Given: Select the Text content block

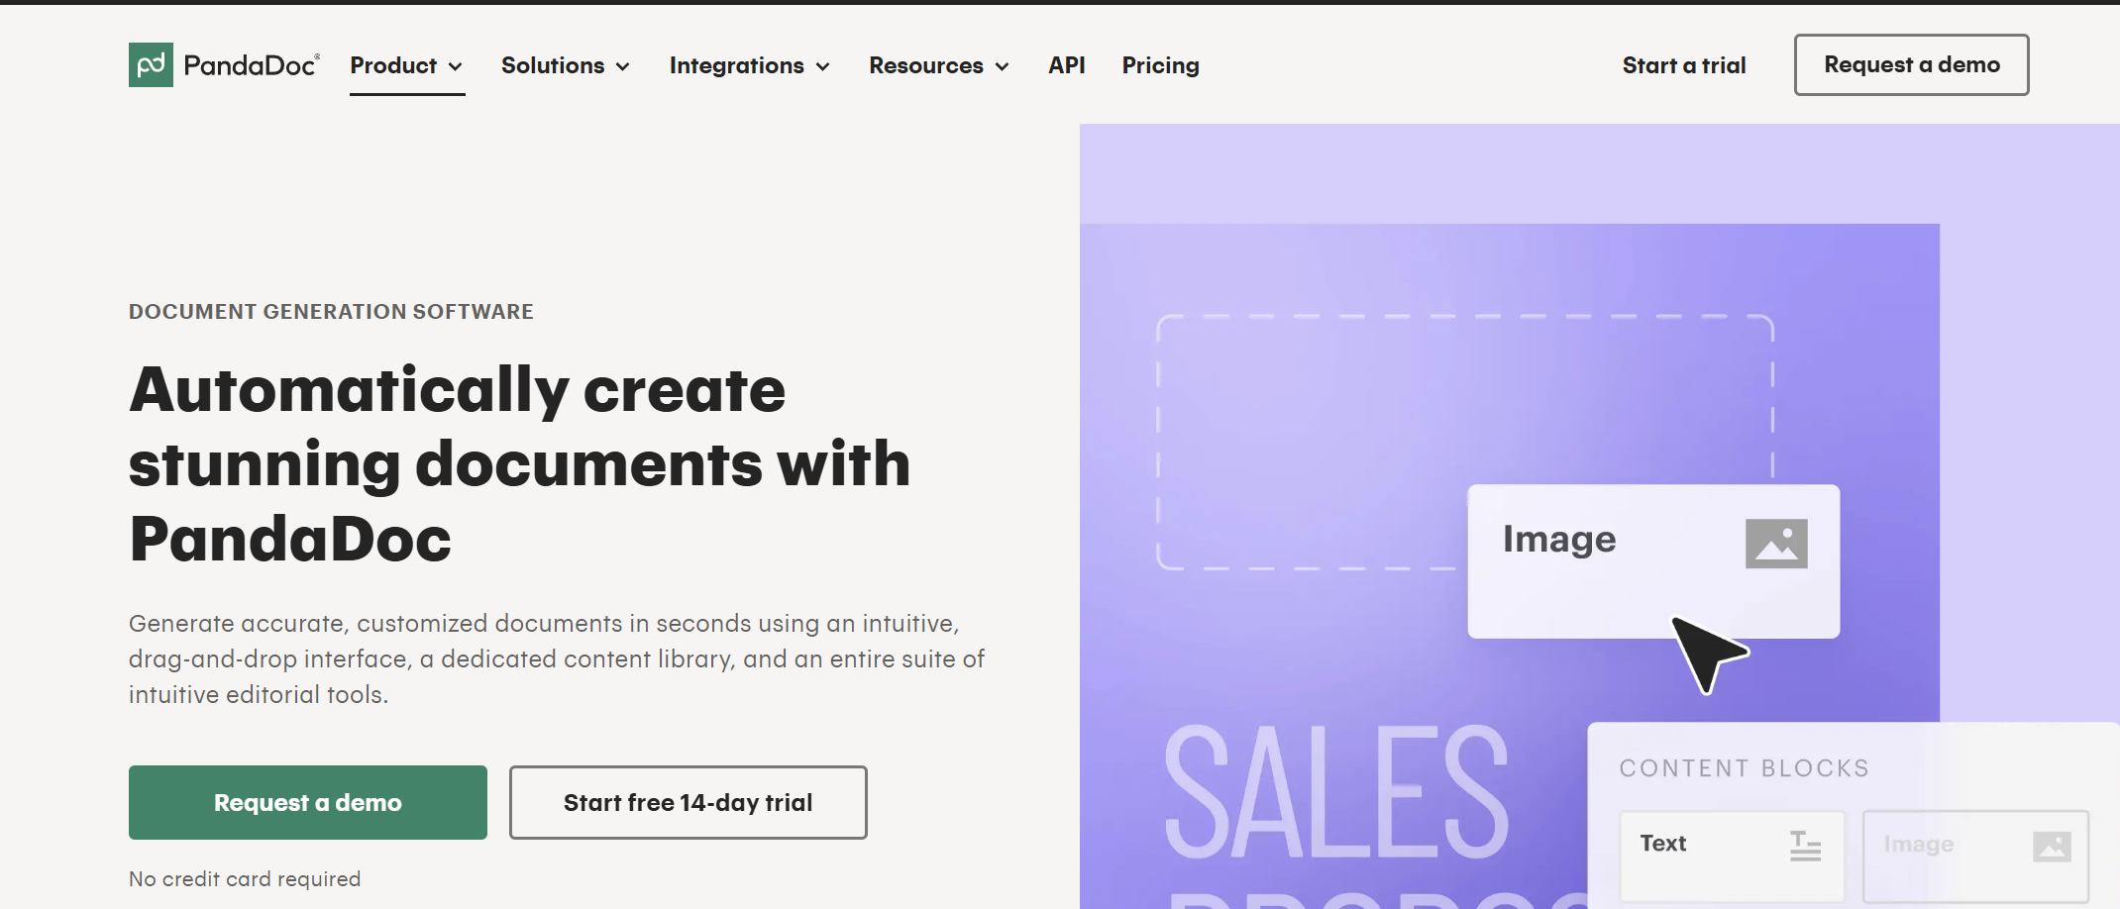Looking at the screenshot, I should pos(1733,856).
